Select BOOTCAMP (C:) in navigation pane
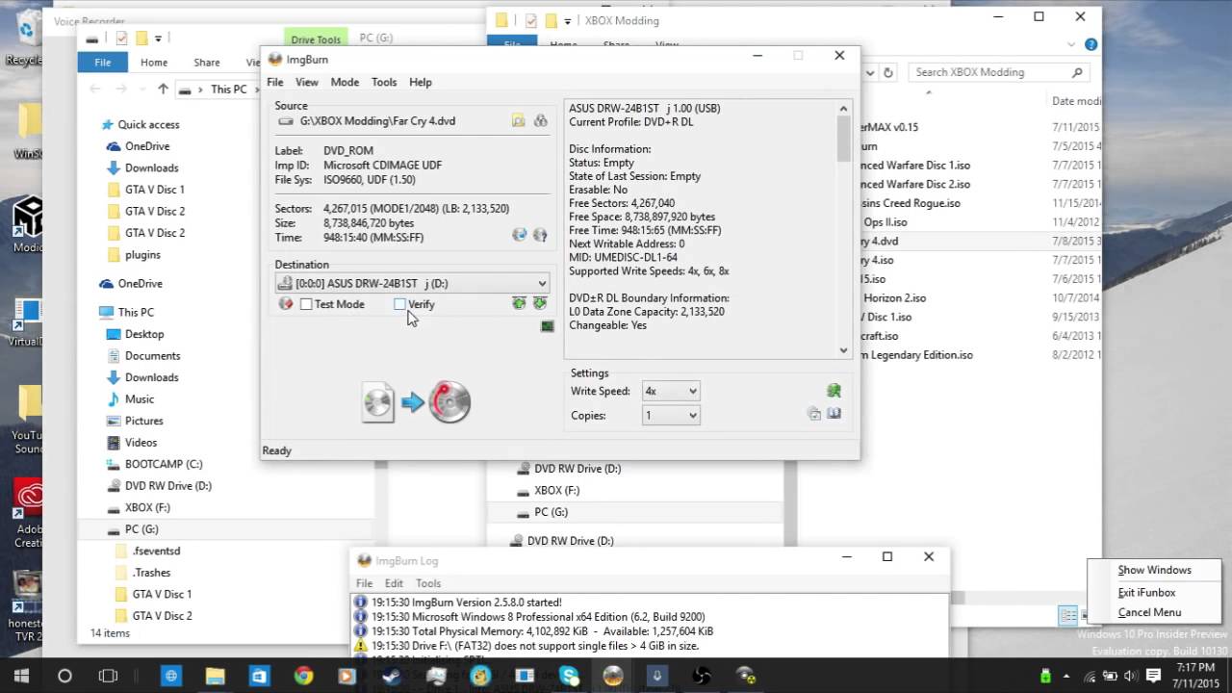 click(x=164, y=464)
